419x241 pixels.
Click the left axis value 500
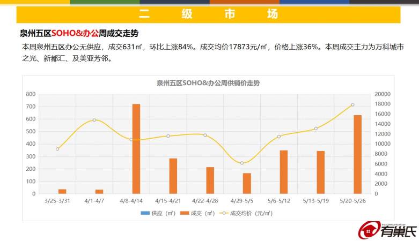pyautogui.click(x=31, y=131)
